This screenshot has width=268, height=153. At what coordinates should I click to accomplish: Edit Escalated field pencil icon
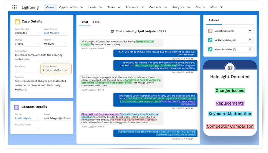38,70
